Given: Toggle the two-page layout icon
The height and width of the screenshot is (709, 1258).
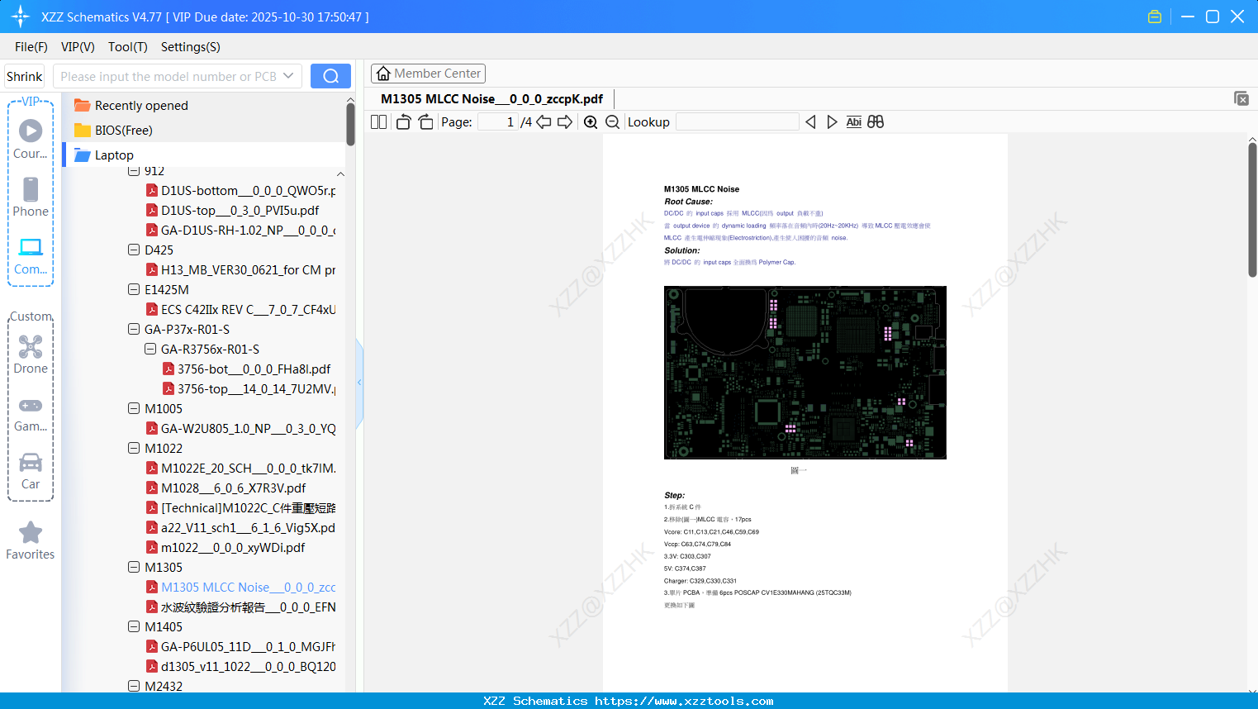Looking at the screenshot, I should click(x=378, y=121).
